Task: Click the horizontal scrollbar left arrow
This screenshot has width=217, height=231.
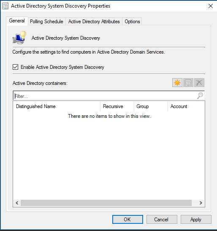Action: [17, 203]
